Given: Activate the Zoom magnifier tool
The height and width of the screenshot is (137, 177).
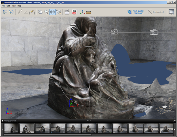Looking at the screenshot, I should coord(46,12).
